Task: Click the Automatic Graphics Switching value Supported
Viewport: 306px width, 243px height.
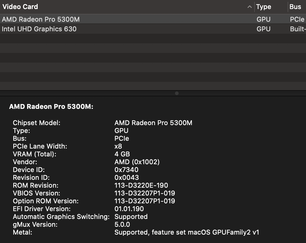Action: (x=131, y=217)
